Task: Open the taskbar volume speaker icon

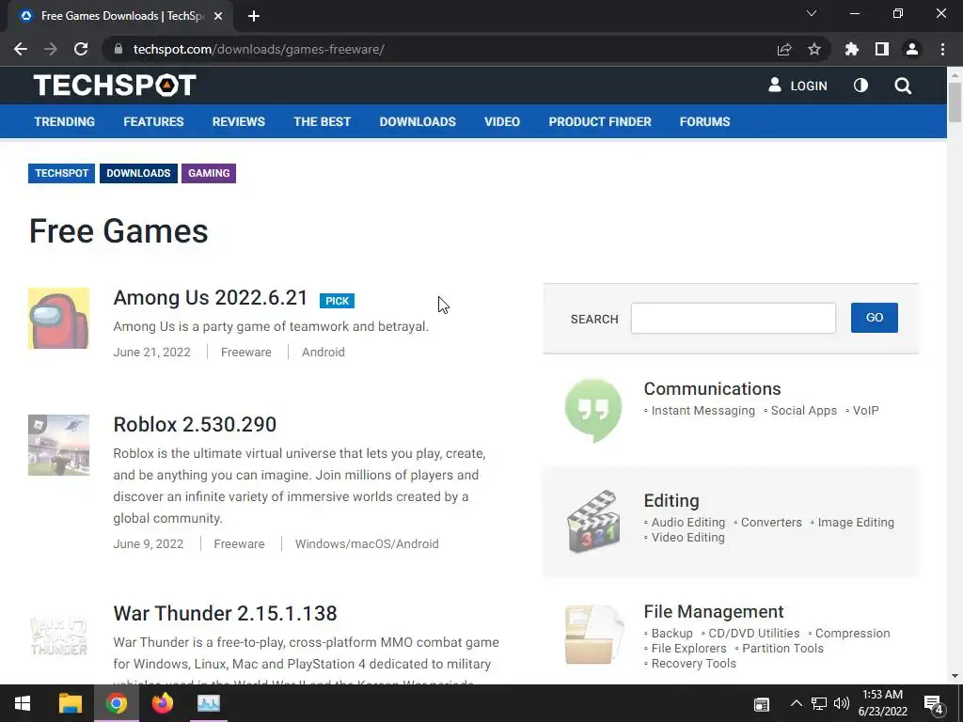Action: (842, 703)
